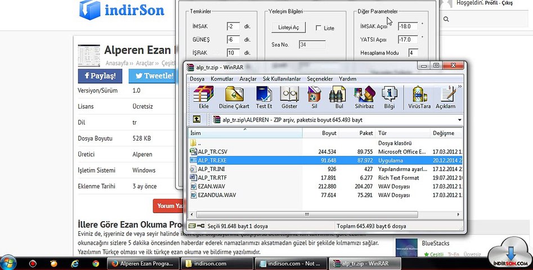Click the Twitter Tweetle button
The image size is (533, 270).
pos(153,76)
